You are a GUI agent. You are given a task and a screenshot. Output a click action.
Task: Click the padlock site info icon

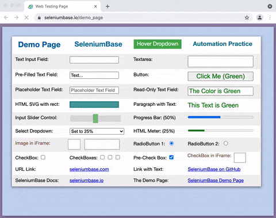[x=39, y=18]
